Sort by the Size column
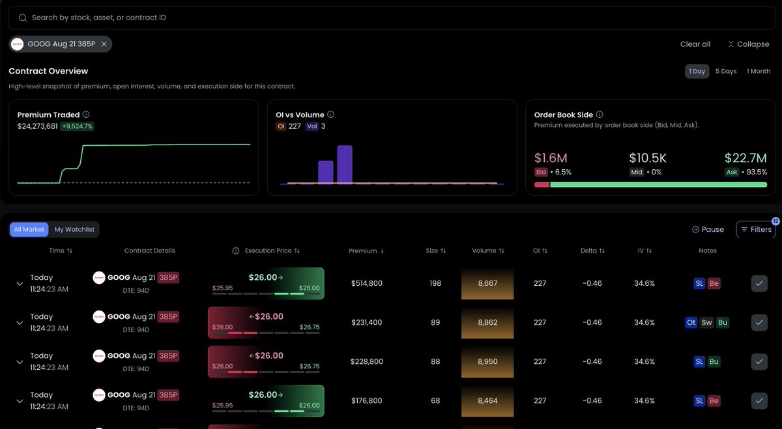 pos(436,251)
